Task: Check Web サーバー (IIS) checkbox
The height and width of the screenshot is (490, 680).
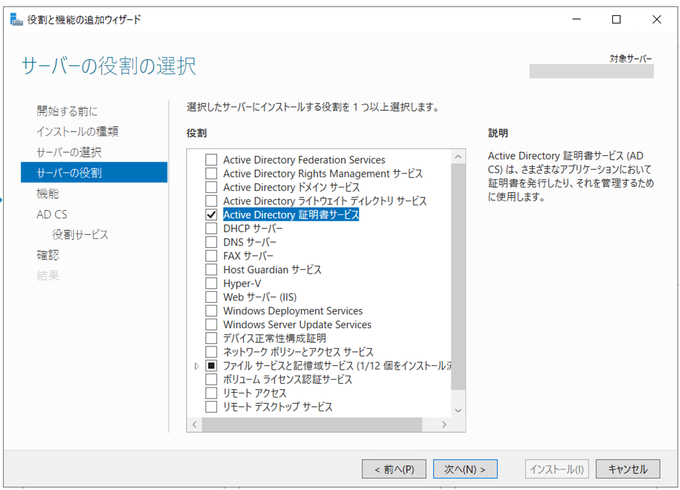Action: click(211, 297)
